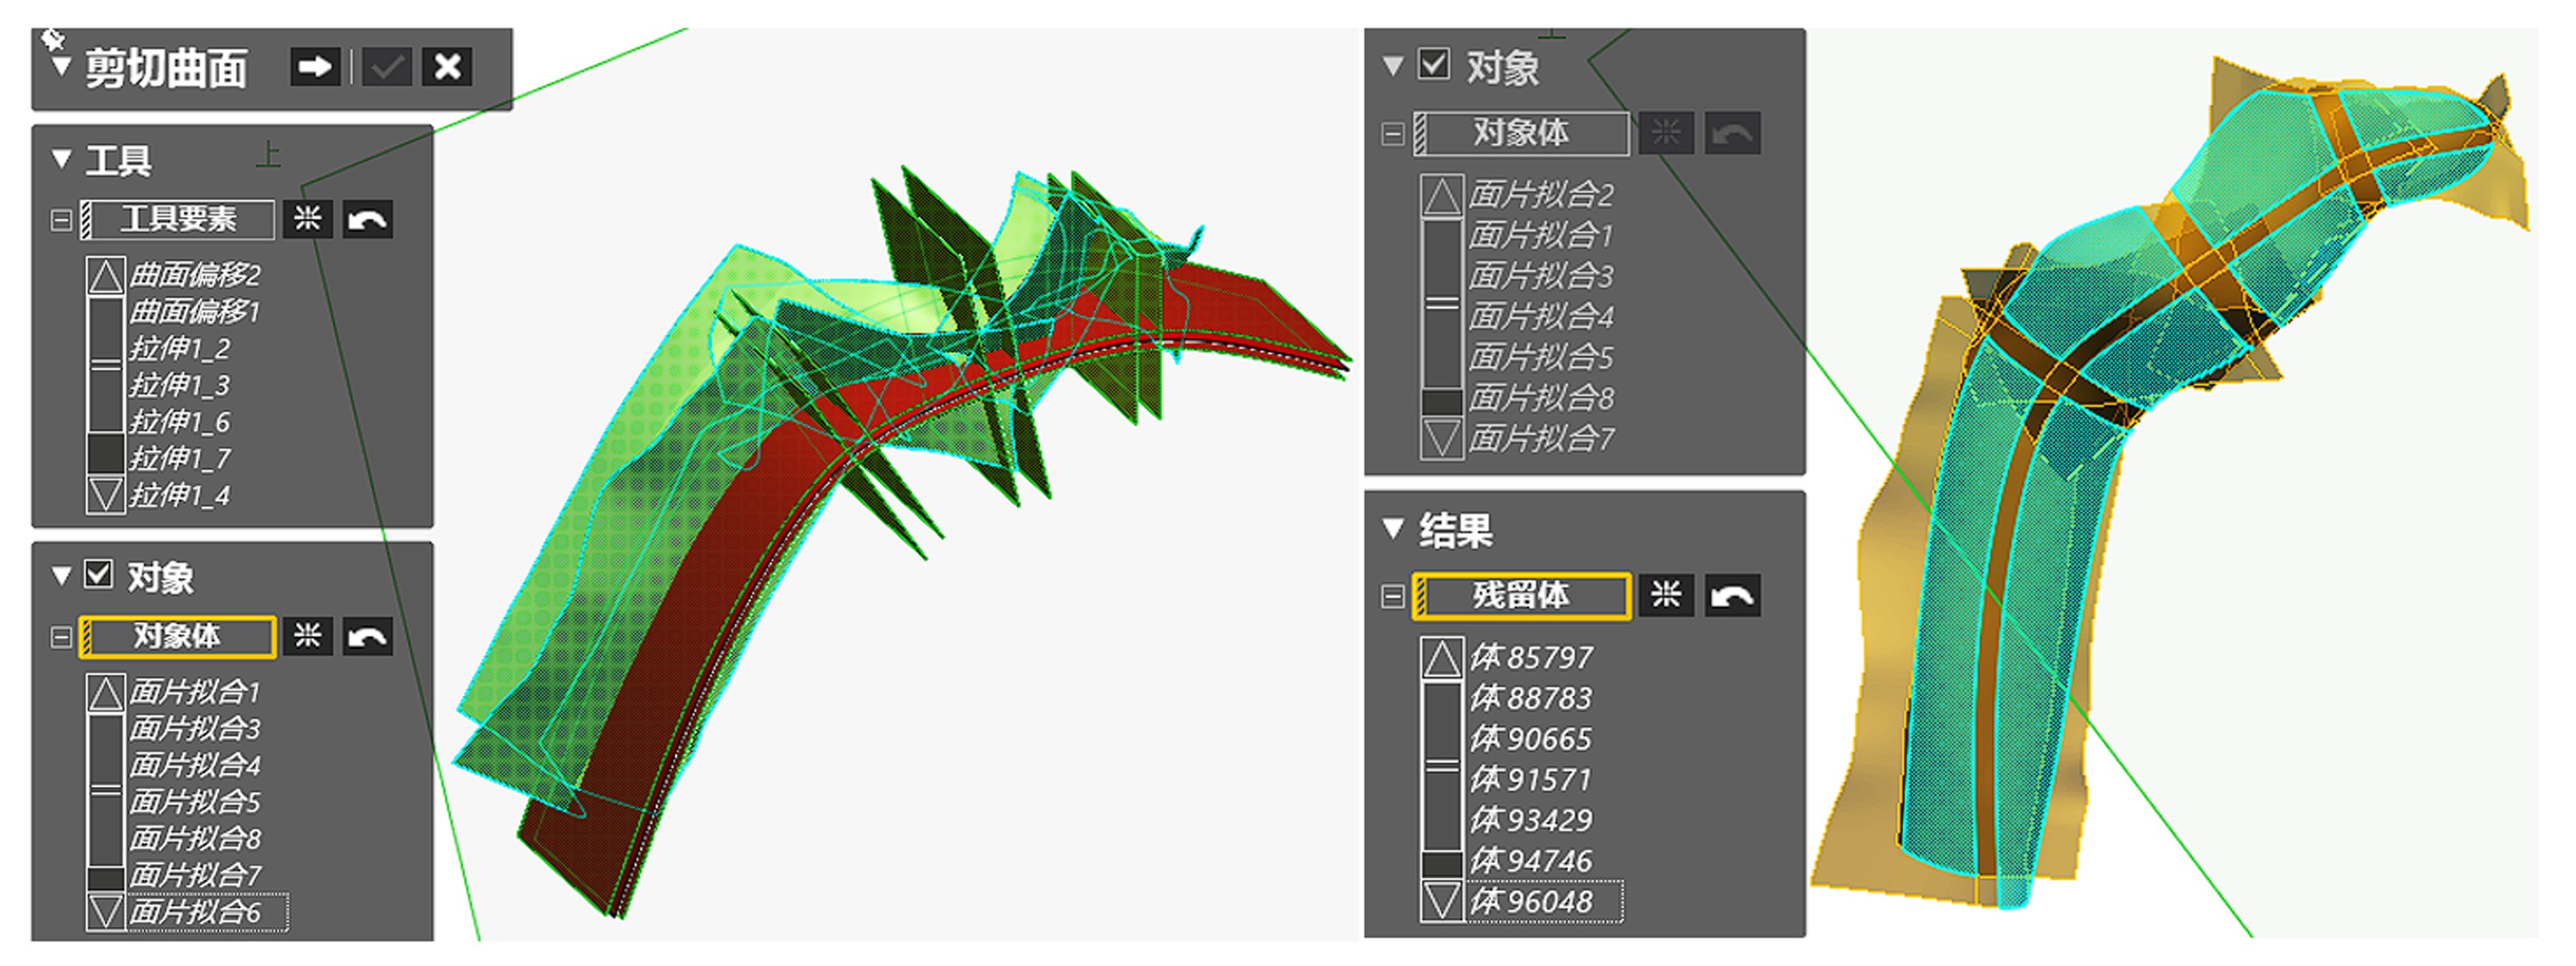The image size is (2576, 966).
Task: Cancel 剪切曲面 with the X icon
Action: pyautogui.click(x=447, y=67)
